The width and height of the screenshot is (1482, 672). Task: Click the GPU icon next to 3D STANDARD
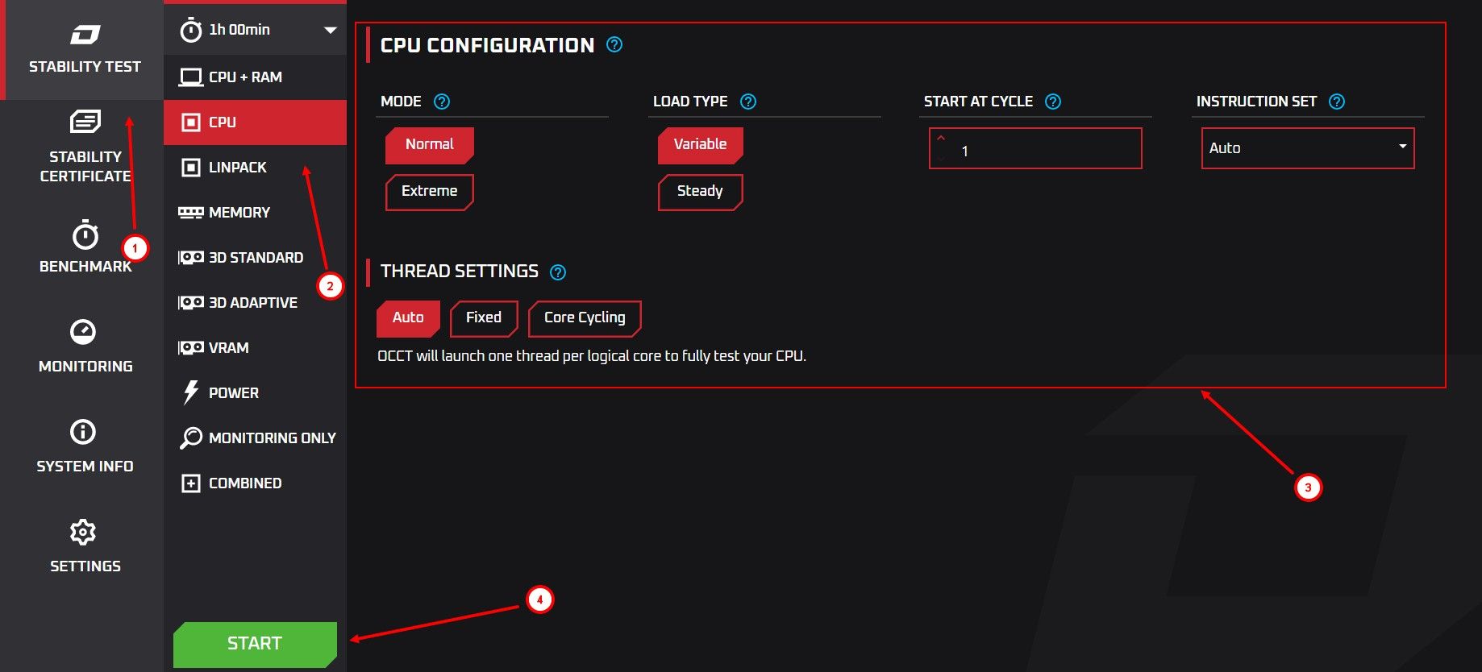tap(191, 258)
